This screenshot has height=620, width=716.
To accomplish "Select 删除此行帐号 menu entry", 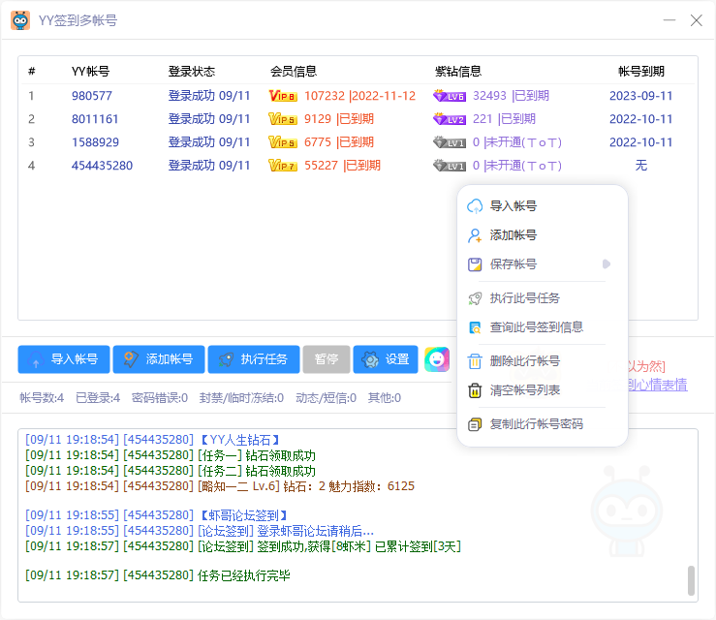I will 543,361.
